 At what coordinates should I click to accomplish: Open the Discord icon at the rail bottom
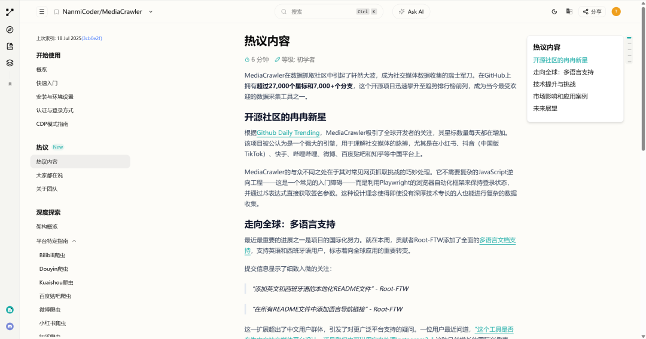[10, 326]
